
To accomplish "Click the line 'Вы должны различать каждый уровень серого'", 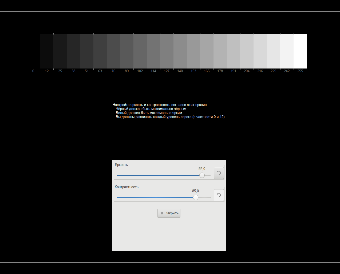I will 169,117.
